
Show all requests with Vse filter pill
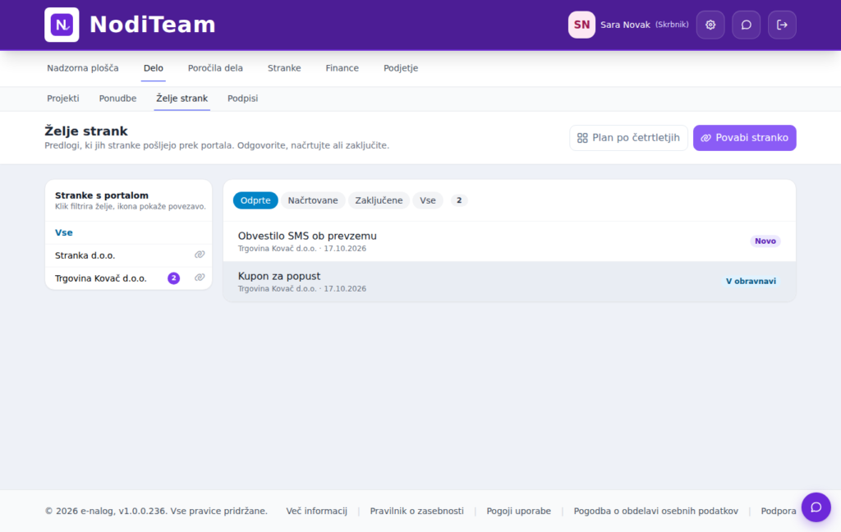click(x=427, y=200)
